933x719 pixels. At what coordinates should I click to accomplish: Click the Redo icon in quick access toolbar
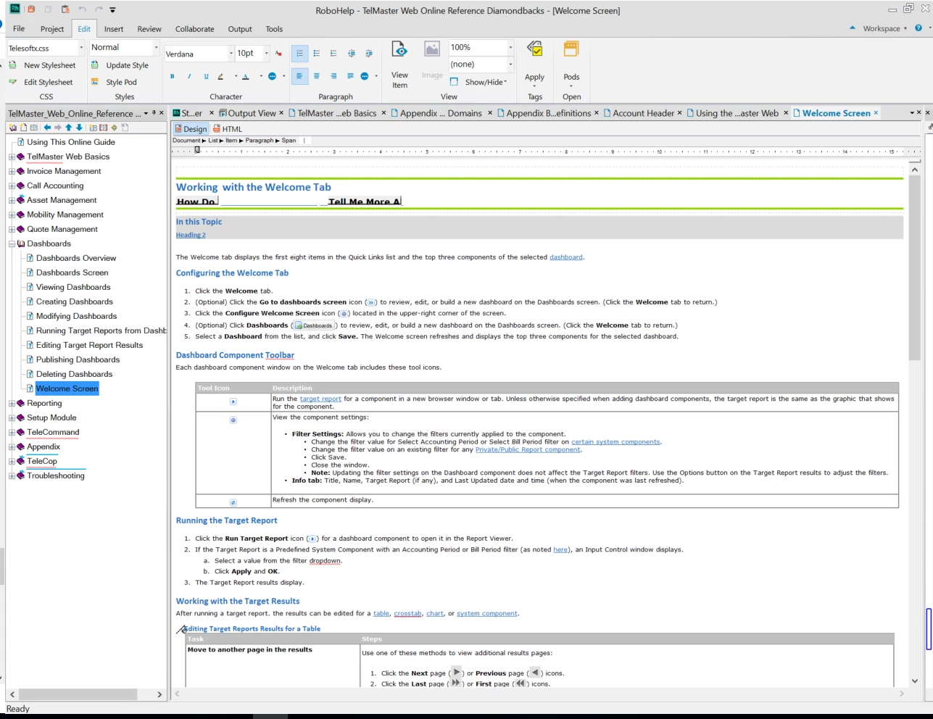tap(99, 10)
